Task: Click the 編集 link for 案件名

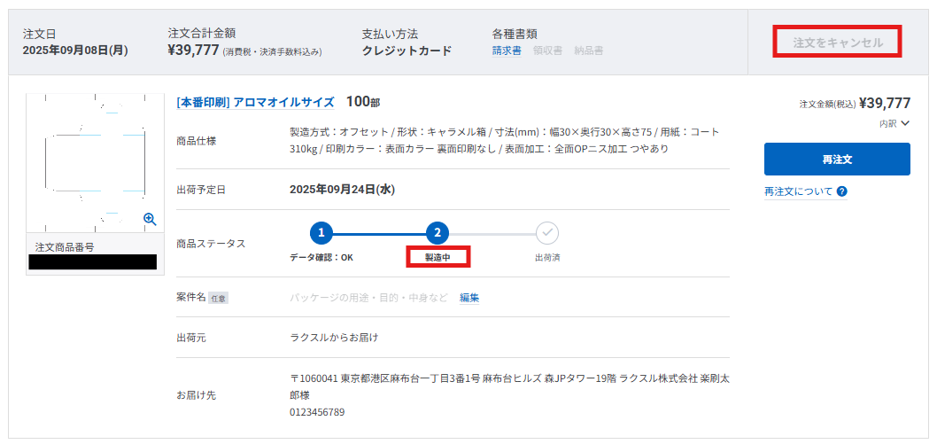Action: [469, 297]
